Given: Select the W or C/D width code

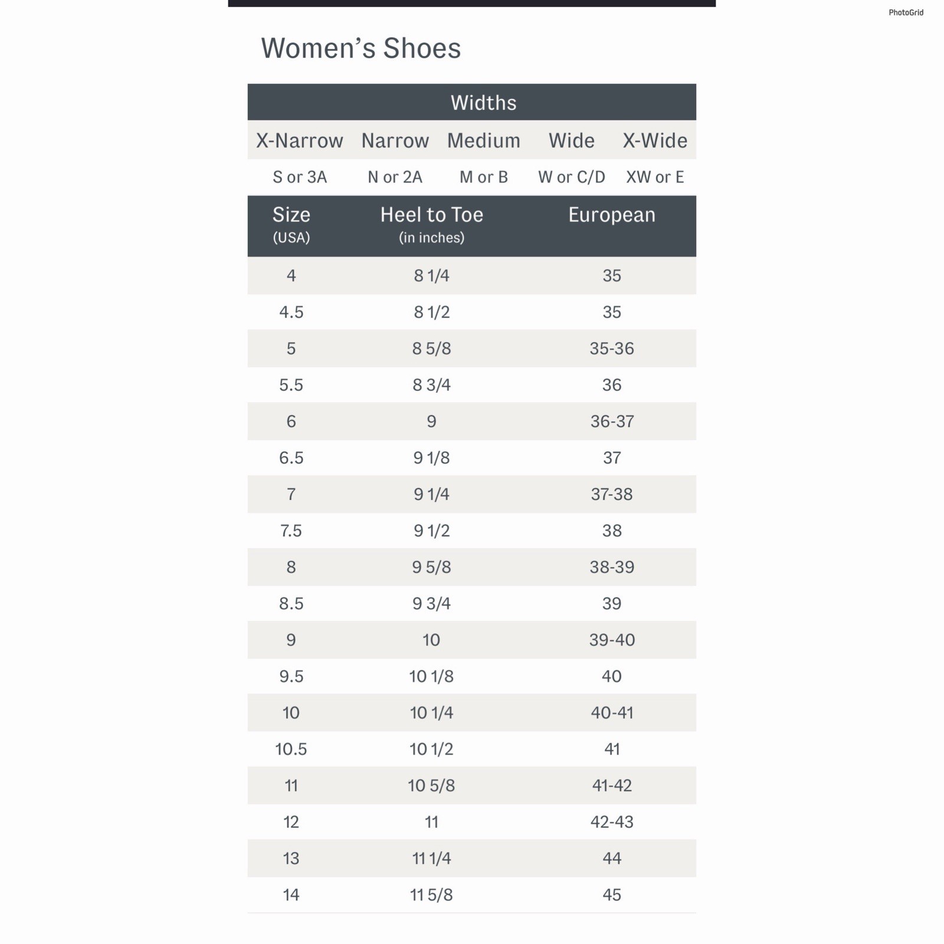Looking at the screenshot, I should [571, 177].
